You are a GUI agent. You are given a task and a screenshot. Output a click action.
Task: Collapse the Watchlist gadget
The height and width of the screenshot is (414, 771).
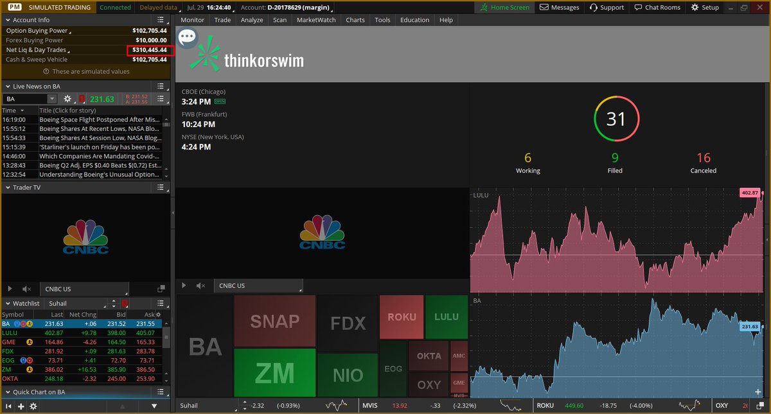click(7, 303)
